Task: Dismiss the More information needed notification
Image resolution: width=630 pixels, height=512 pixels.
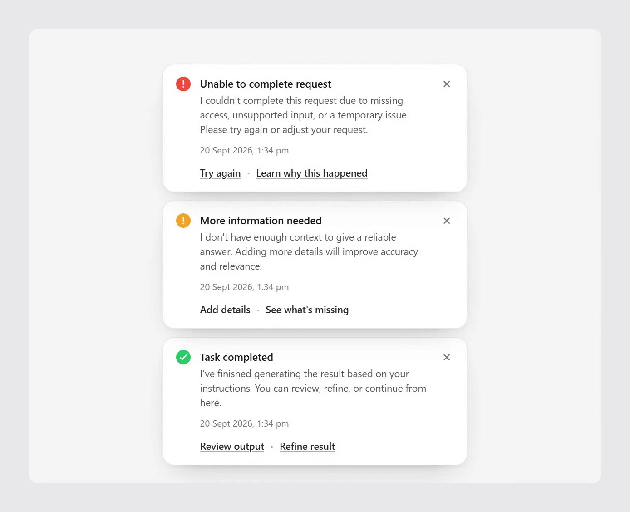Action: [447, 221]
